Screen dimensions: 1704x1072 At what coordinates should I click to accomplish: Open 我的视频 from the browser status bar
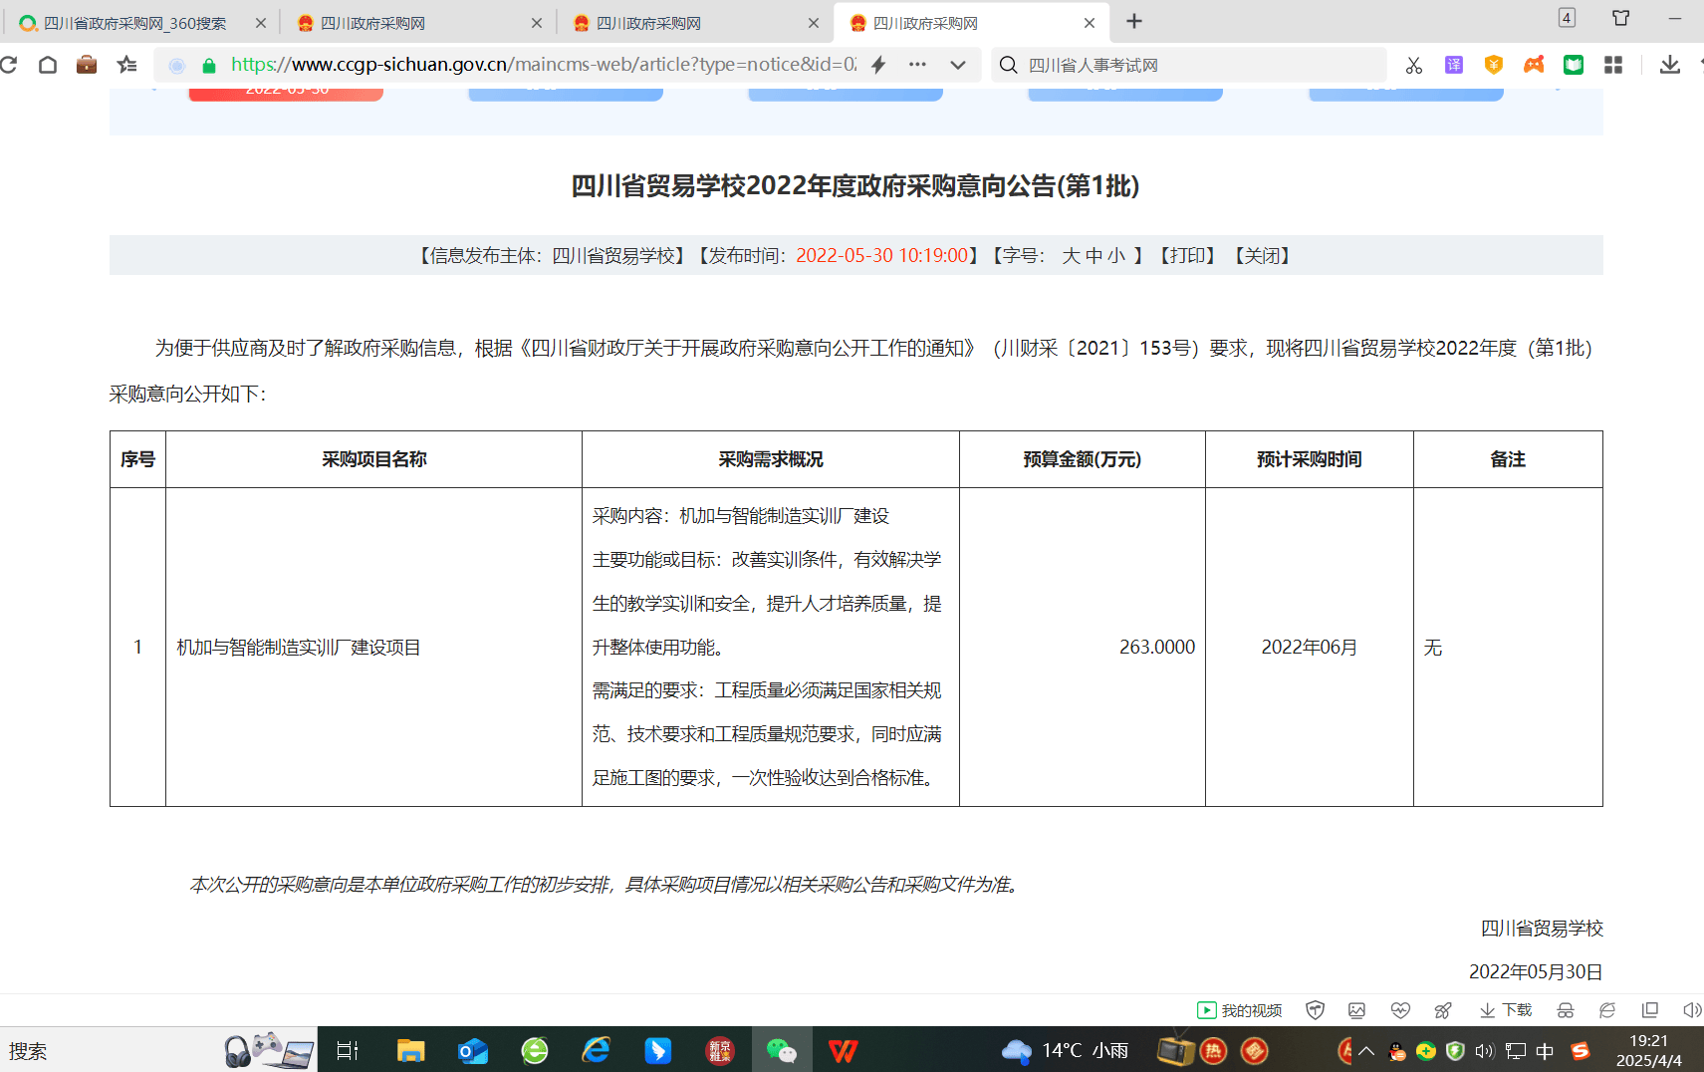[1238, 1009]
